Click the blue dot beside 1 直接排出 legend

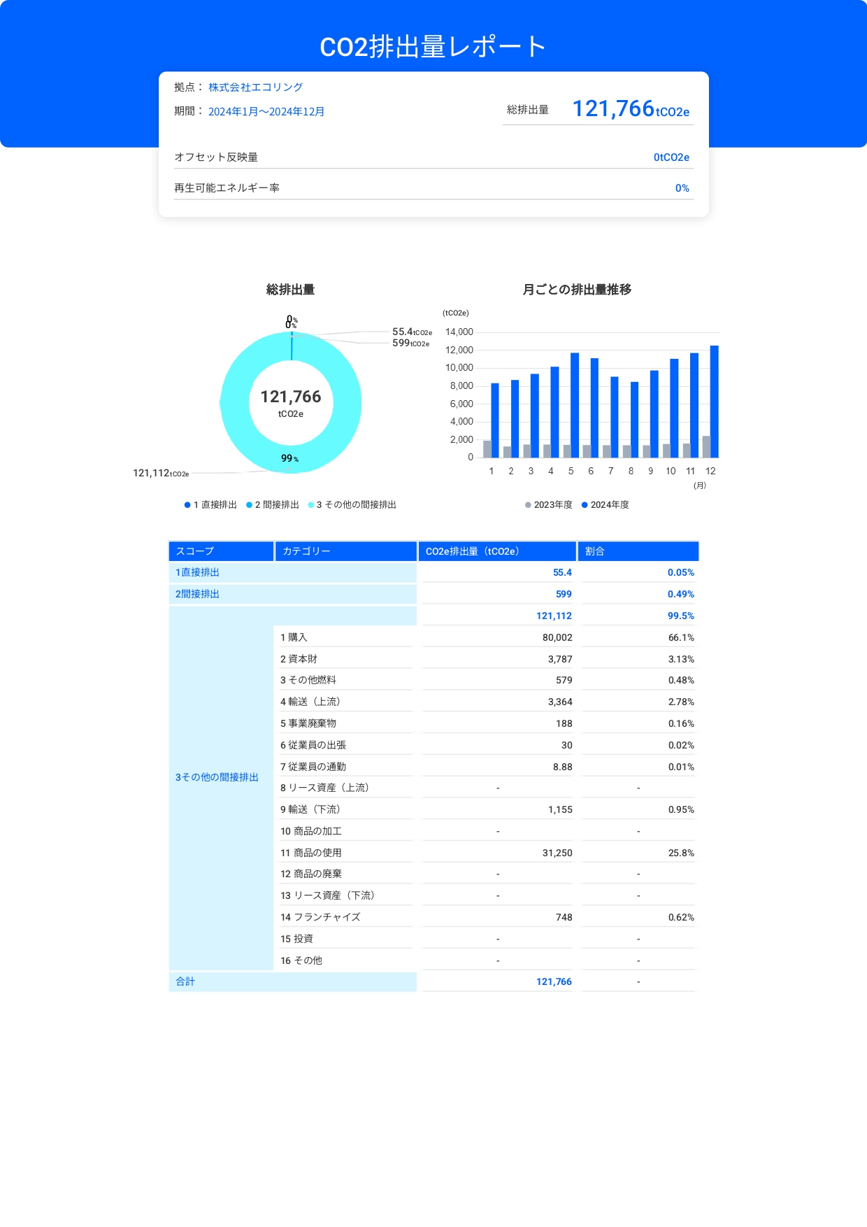187,505
